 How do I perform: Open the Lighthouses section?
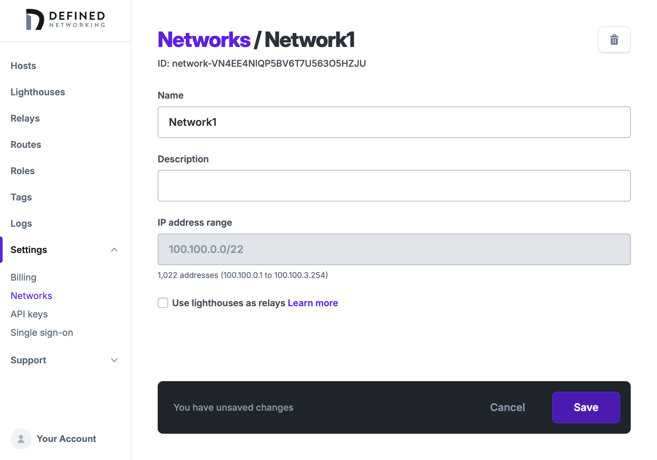(38, 92)
